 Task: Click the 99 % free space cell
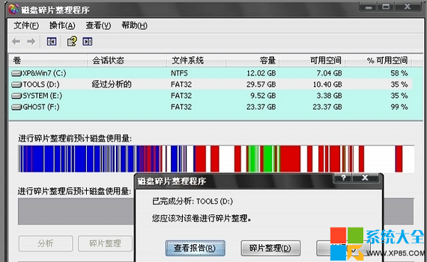click(x=399, y=107)
